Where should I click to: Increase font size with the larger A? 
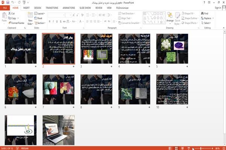pos(74,15)
